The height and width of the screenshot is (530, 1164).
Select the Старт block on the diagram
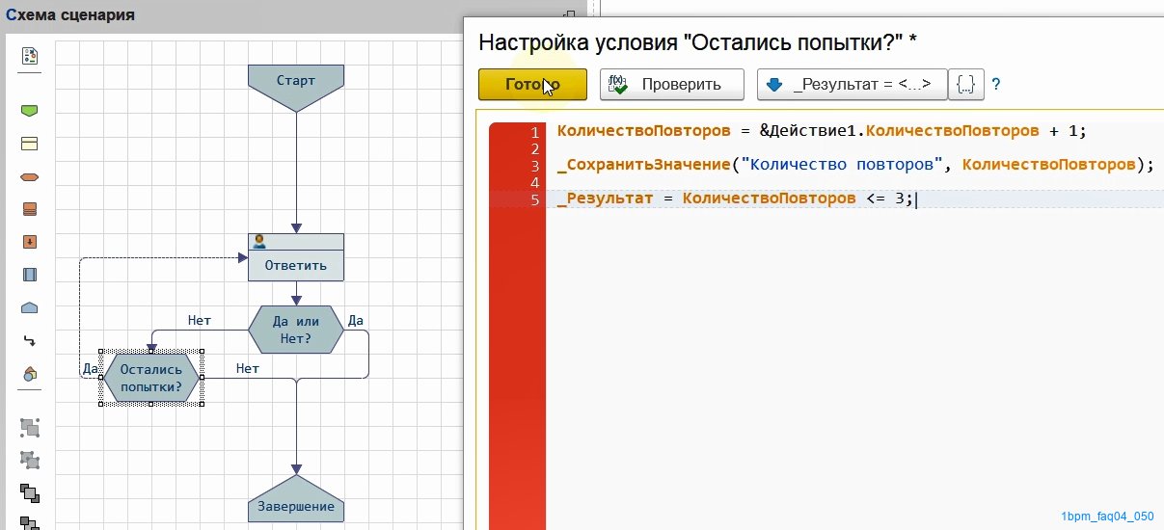[x=295, y=85]
